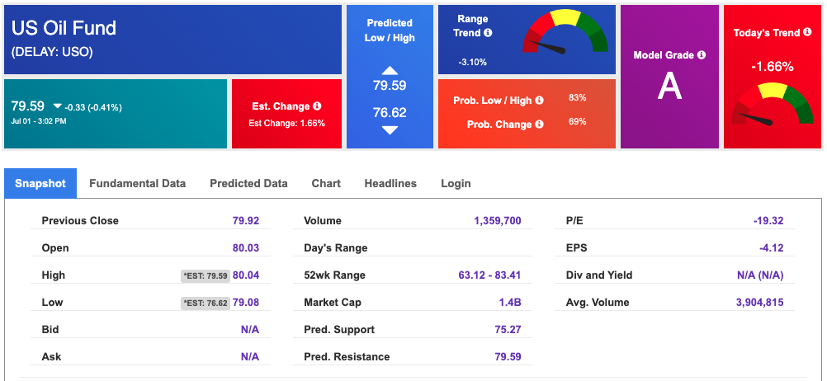This screenshot has height=381, width=827.
Task: Click the Previous Close value 79.92
Action: [246, 221]
